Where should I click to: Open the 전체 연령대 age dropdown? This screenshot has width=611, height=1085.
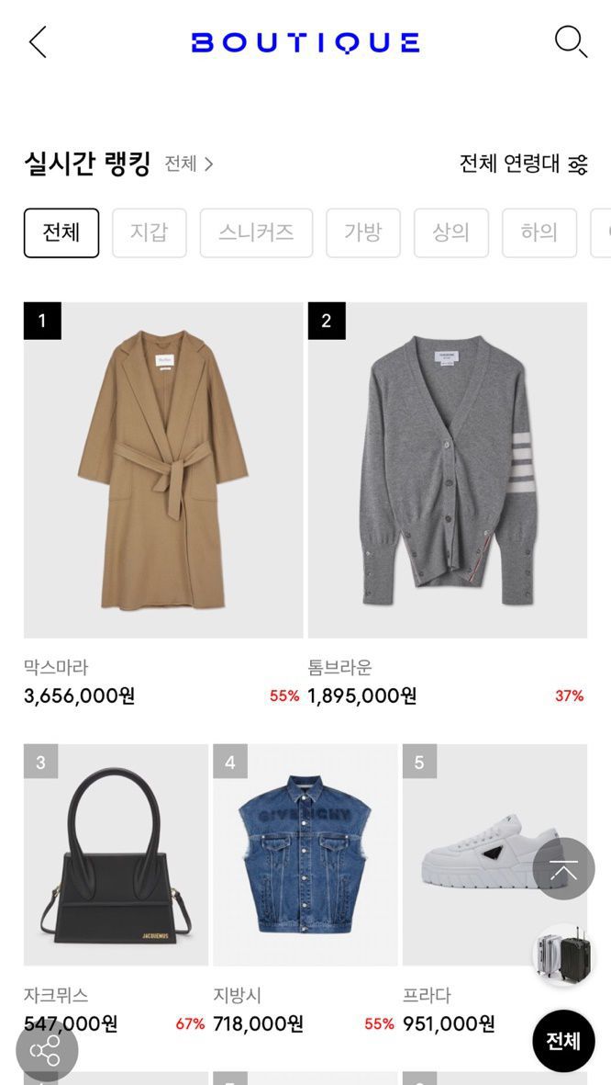(509, 164)
